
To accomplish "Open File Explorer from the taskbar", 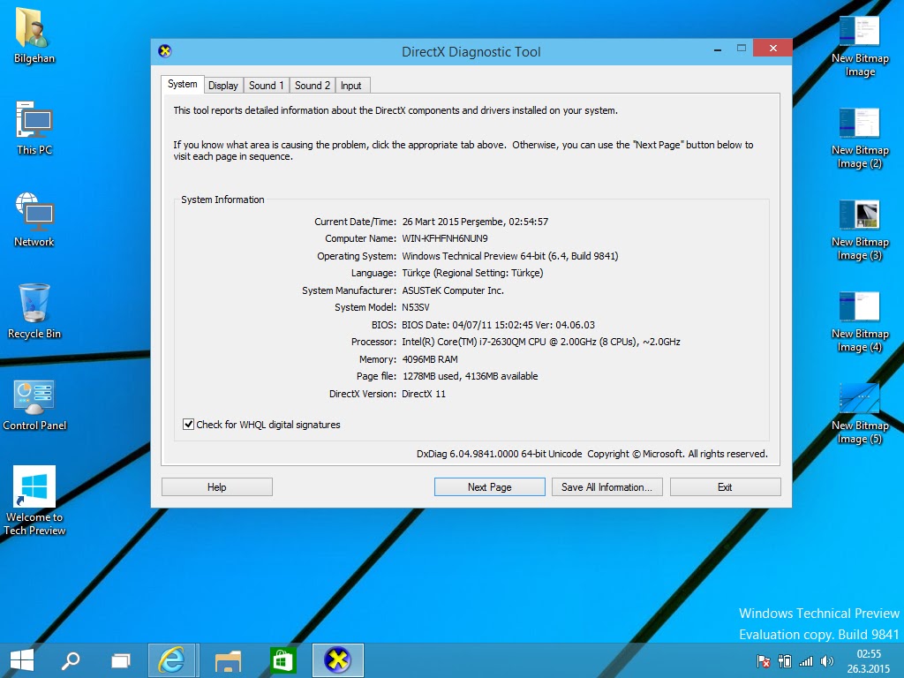I will click(228, 660).
